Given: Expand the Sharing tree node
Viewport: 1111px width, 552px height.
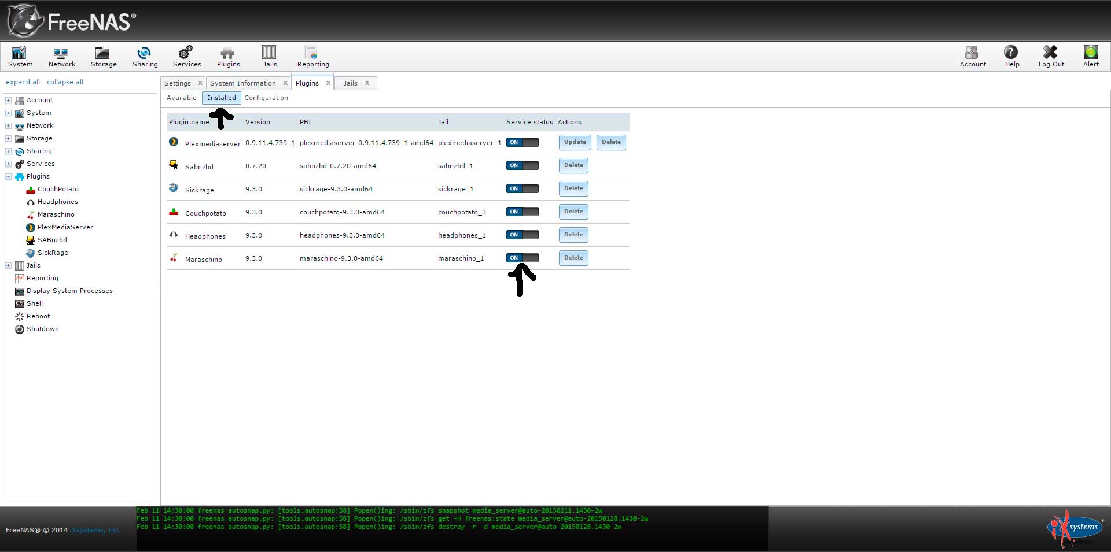Looking at the screenshot, I should point(9,151).
